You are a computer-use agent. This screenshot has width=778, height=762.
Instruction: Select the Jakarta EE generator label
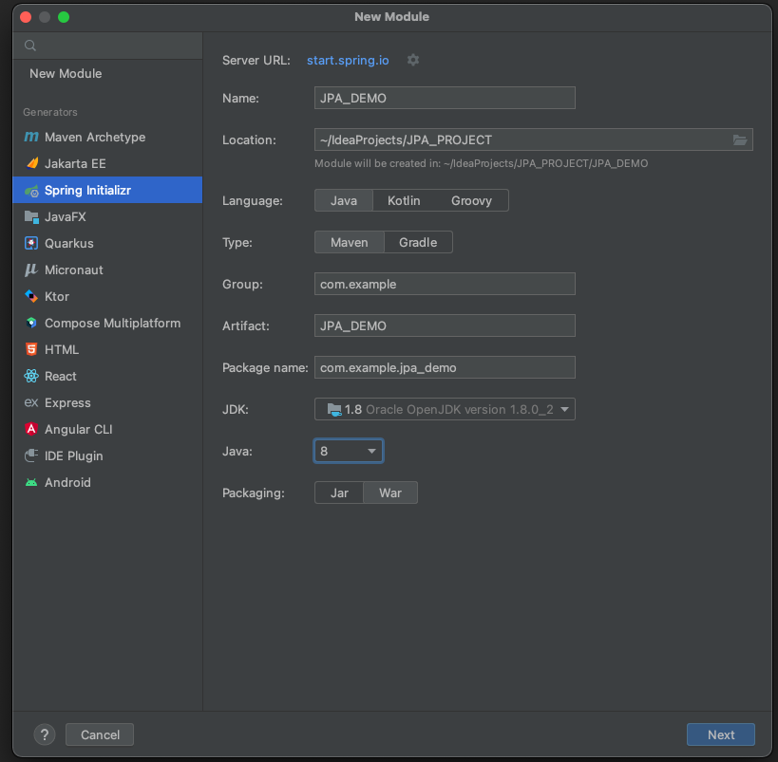(75, 163)
